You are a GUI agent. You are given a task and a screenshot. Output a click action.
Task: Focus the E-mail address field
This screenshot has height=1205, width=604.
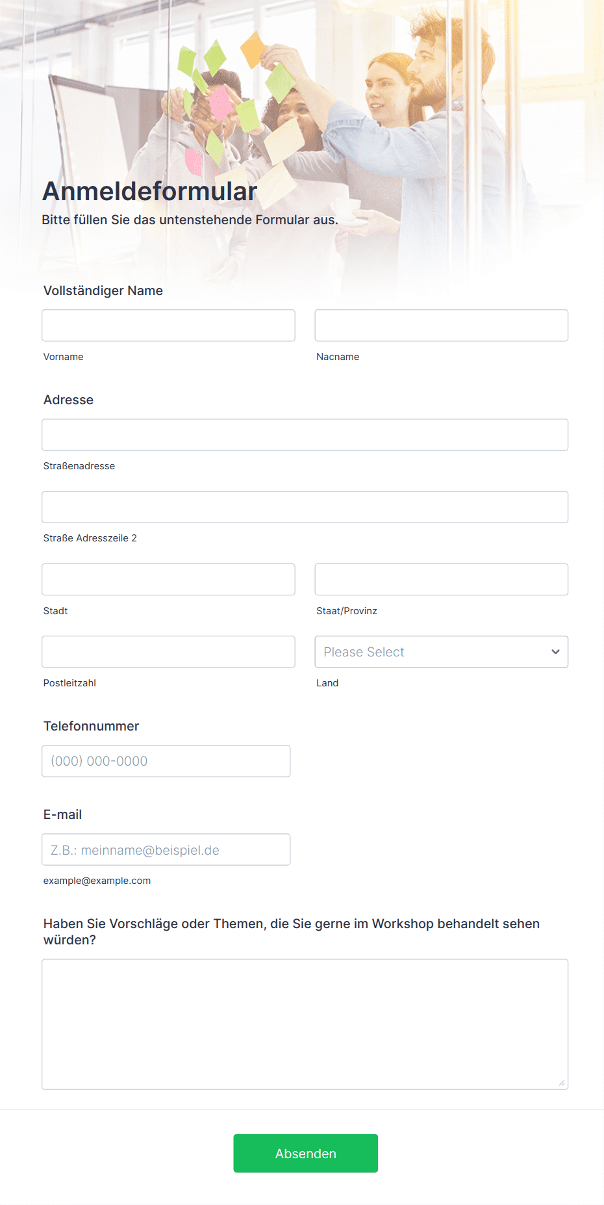166,849
